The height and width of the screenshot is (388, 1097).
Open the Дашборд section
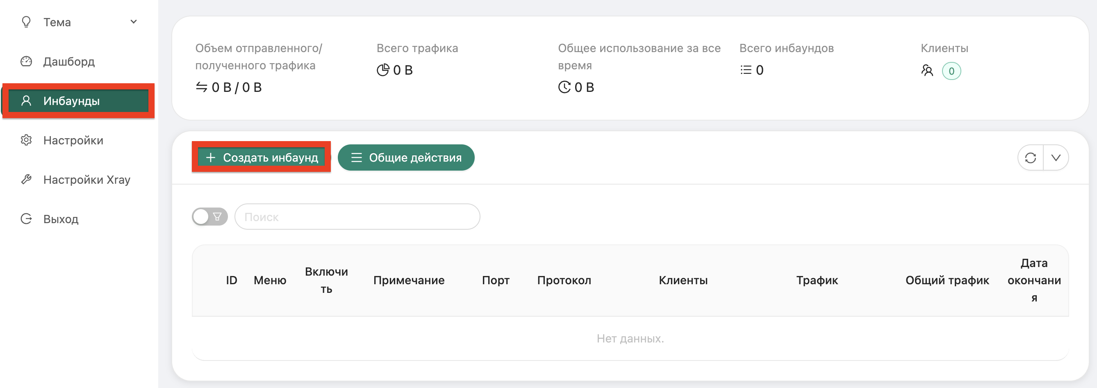pos(68,62)
